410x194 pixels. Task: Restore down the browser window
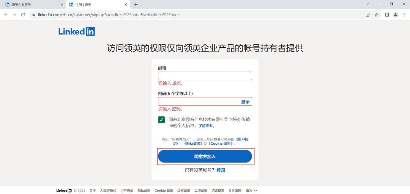pos(391,4)
